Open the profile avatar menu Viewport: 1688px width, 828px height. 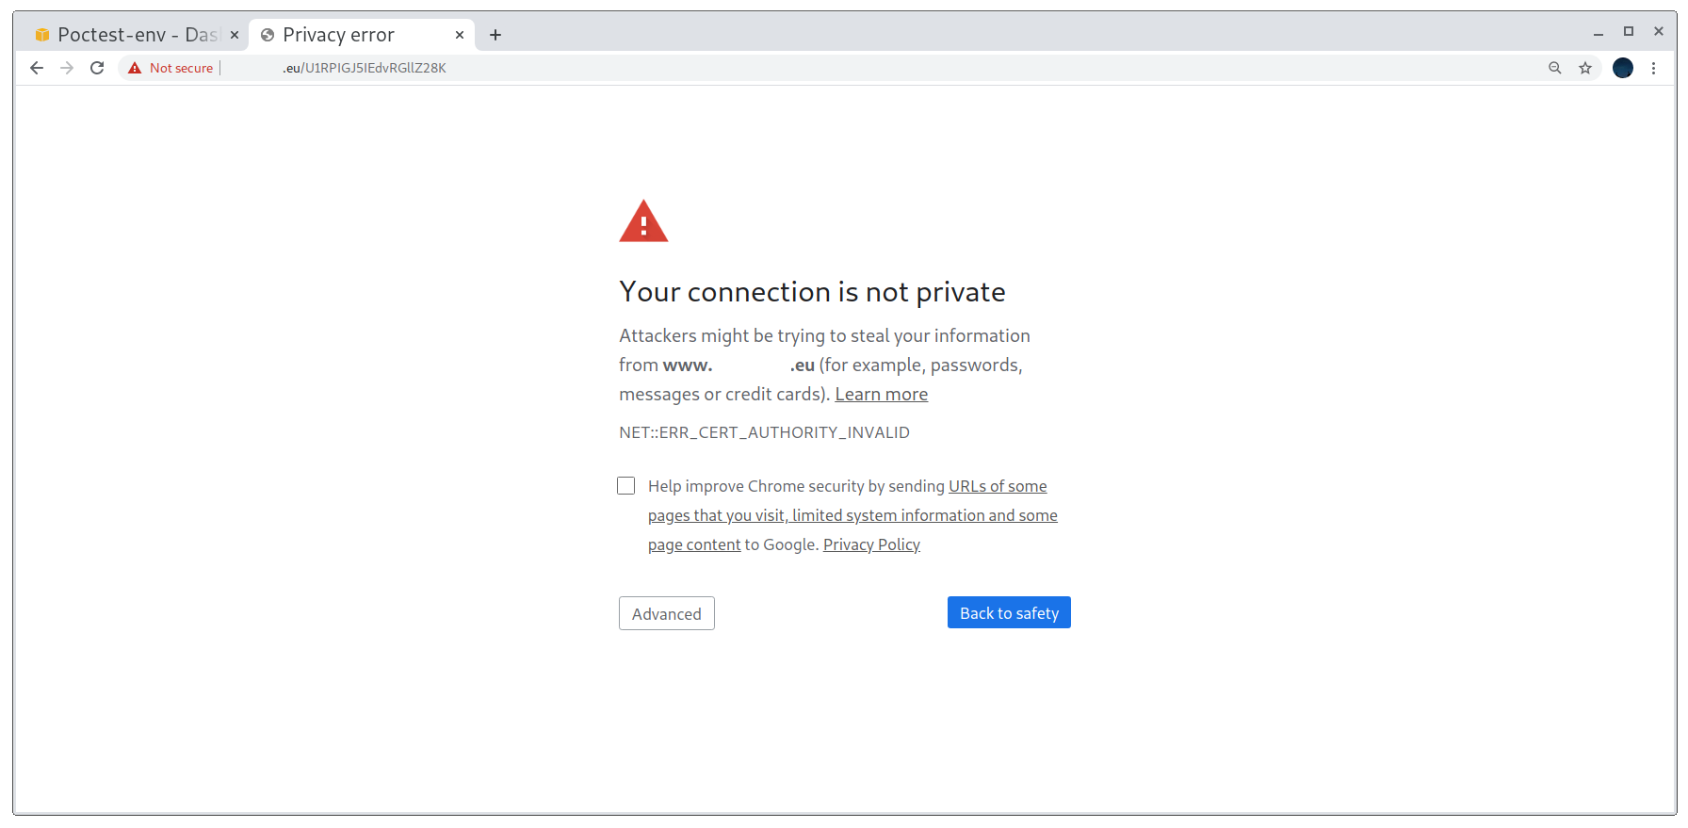pos(1623,68)
